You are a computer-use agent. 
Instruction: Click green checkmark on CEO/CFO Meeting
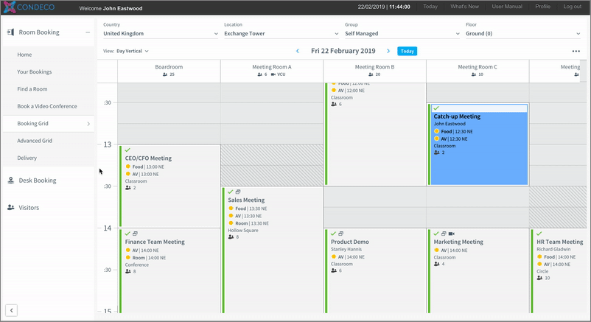[127, 150]
